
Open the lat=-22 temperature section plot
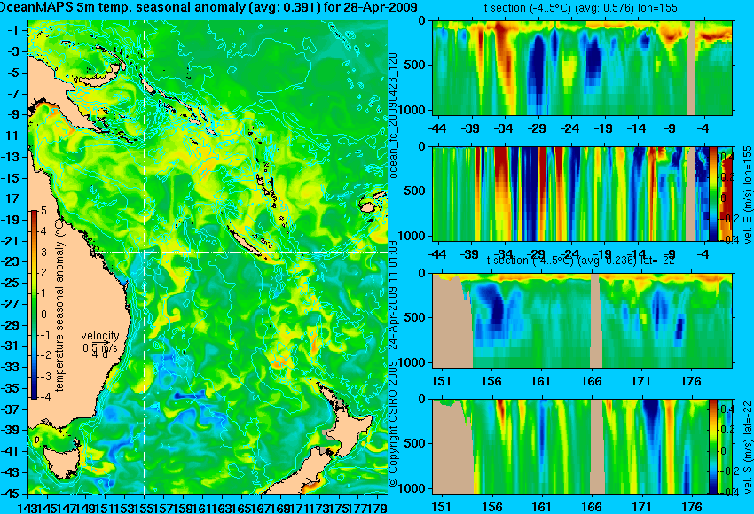pos(583,321)
